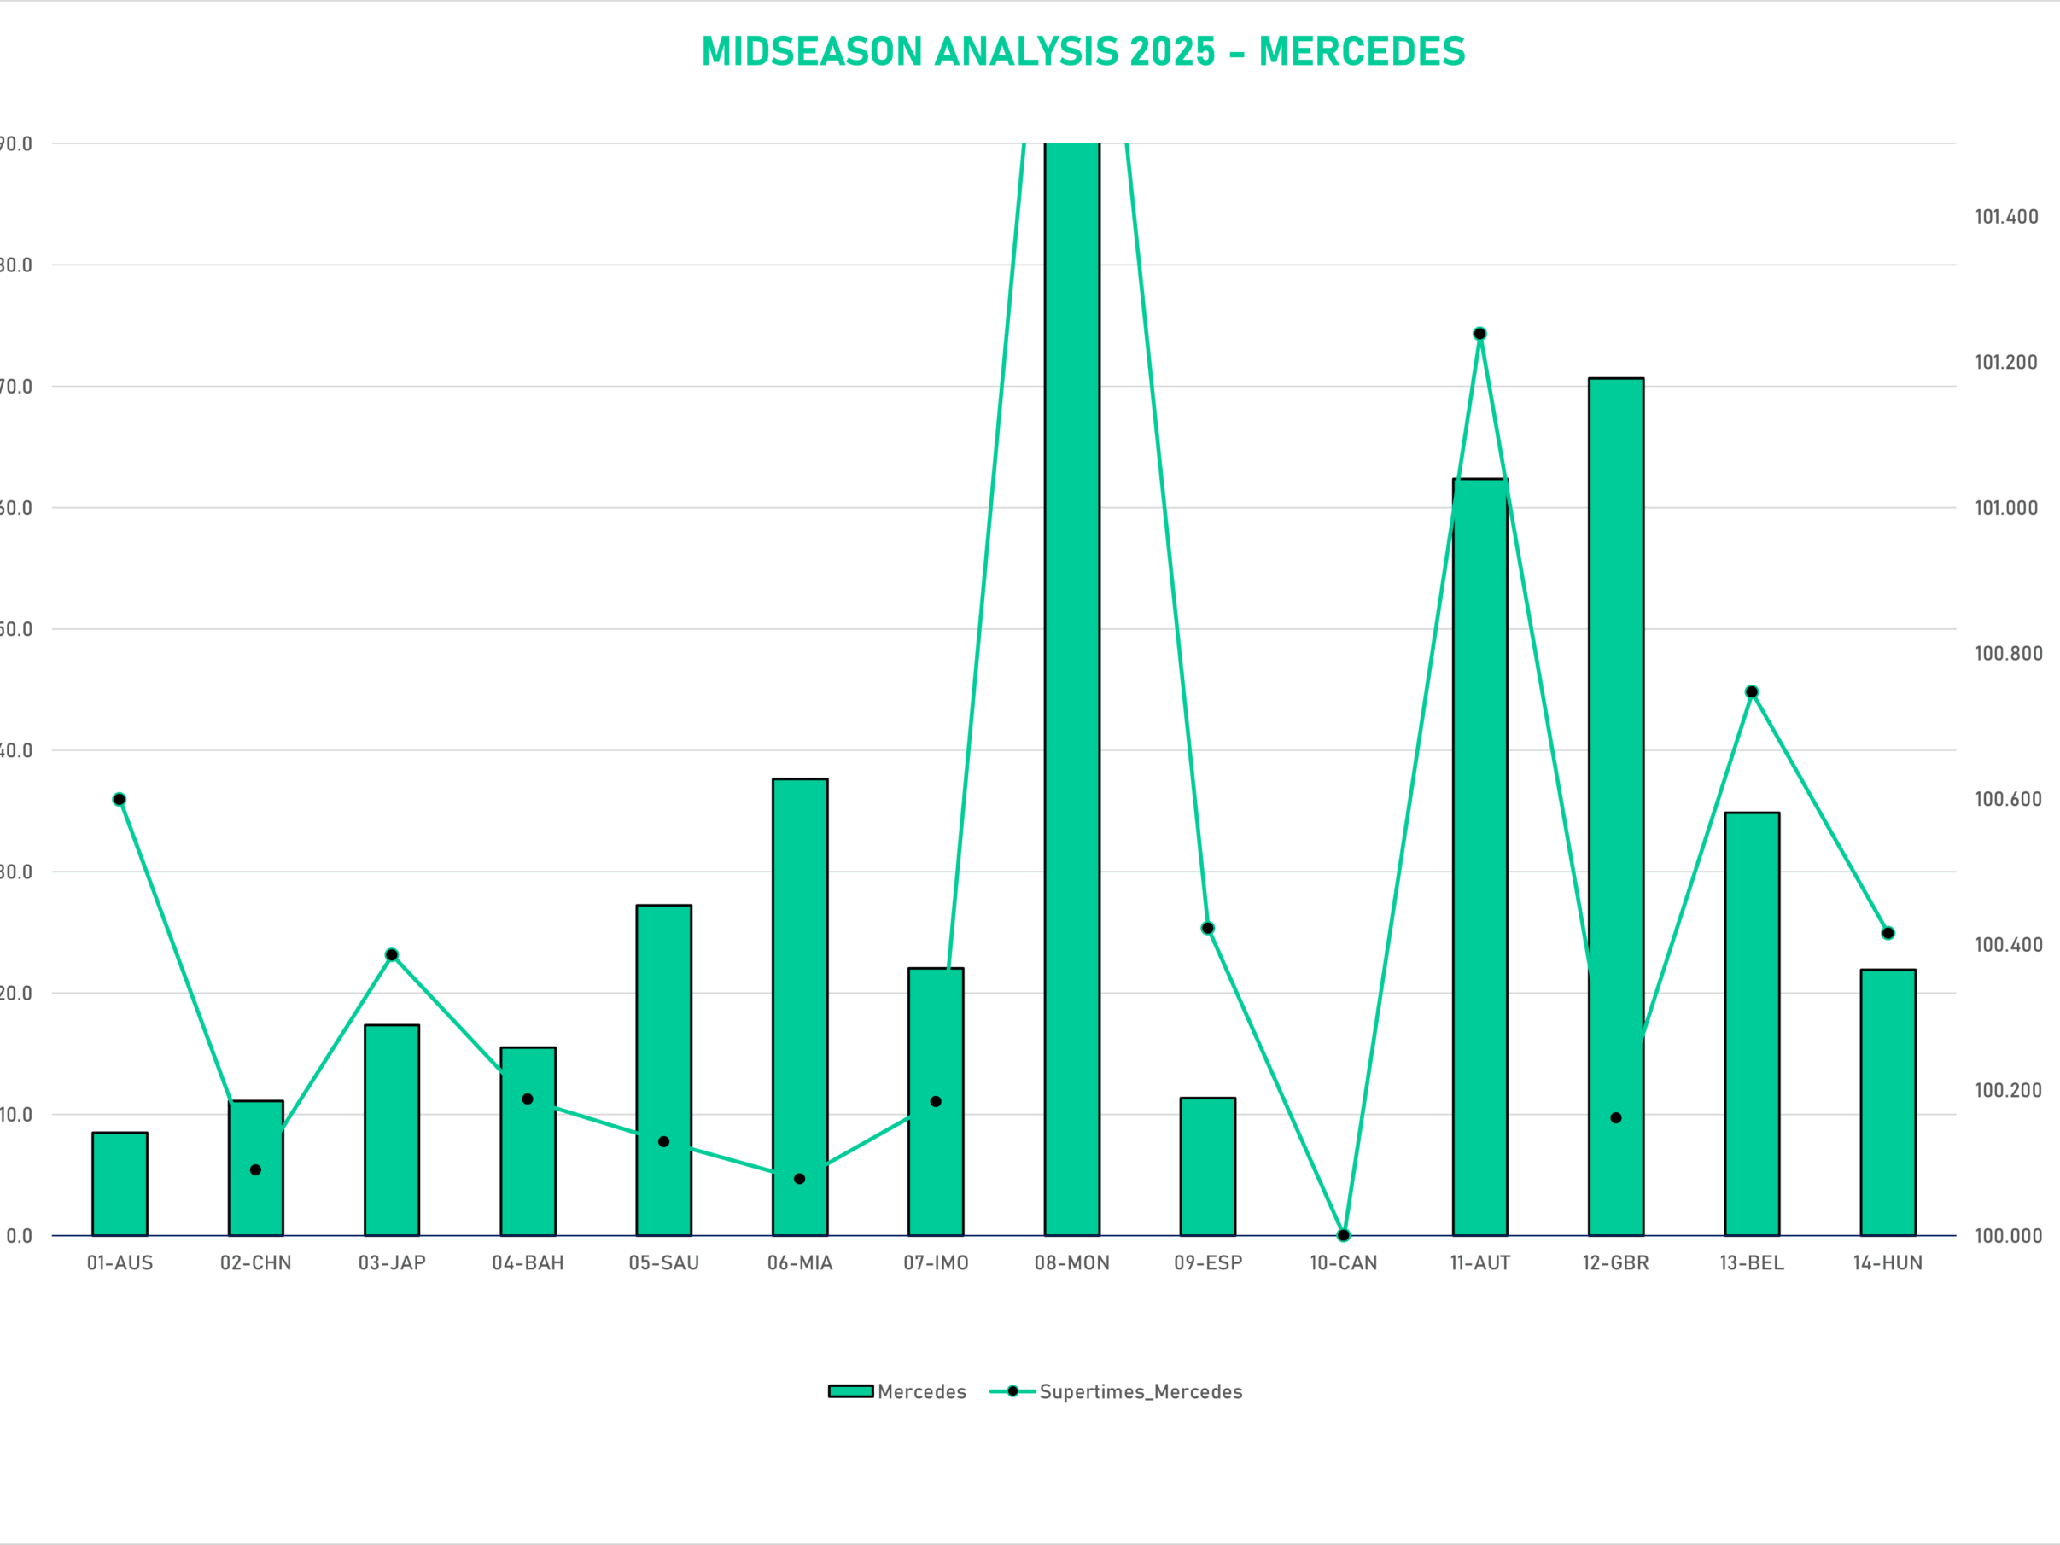Select the Supertimes data point for 09-ESP
Screen dimensions: 2060x1545
point(1208,929)
